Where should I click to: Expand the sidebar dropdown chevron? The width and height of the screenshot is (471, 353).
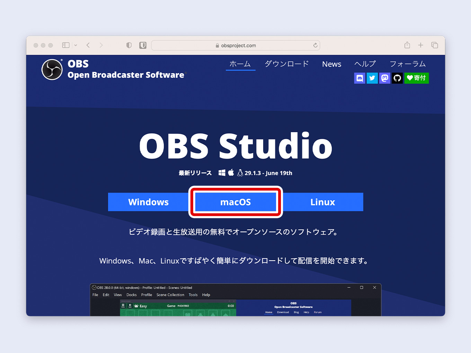(75, 45)
